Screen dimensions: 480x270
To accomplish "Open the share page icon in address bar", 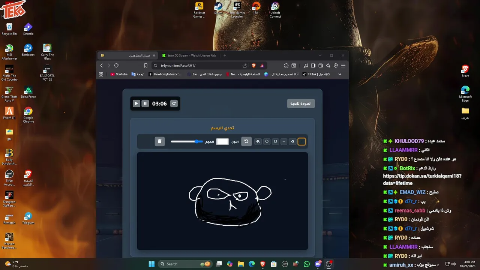I will pyautogui.click(x=245, y=65).
